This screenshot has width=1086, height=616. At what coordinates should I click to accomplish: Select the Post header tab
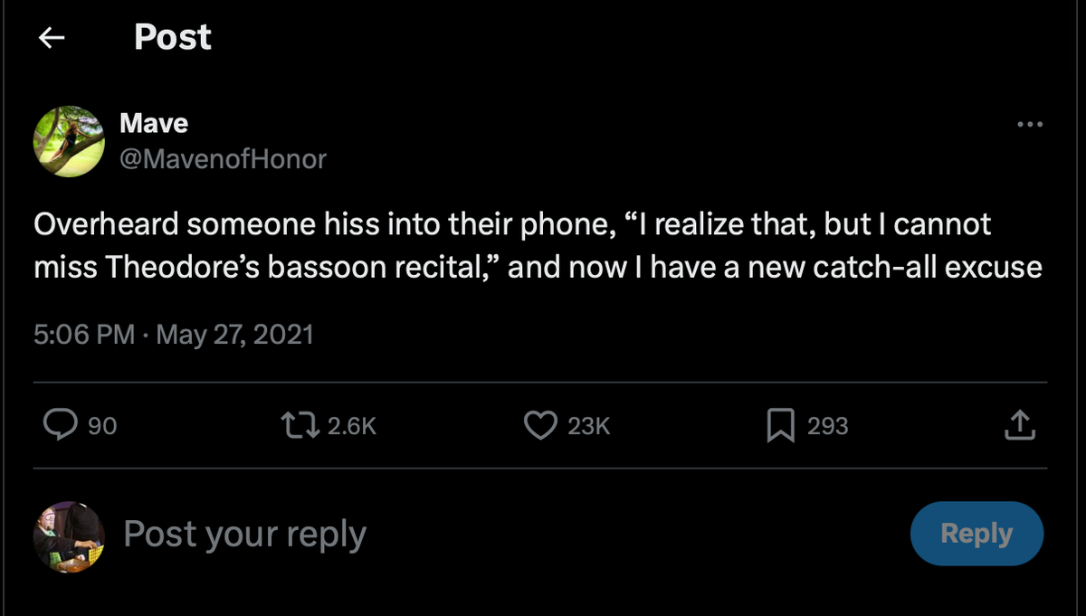172,37
